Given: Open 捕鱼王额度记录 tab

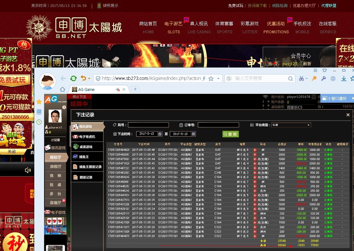Looking at the screenshot, I should tap(87, 167).
